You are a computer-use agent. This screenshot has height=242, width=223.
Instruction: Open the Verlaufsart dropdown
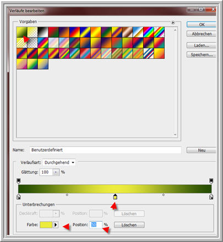[x=59, y=163]
